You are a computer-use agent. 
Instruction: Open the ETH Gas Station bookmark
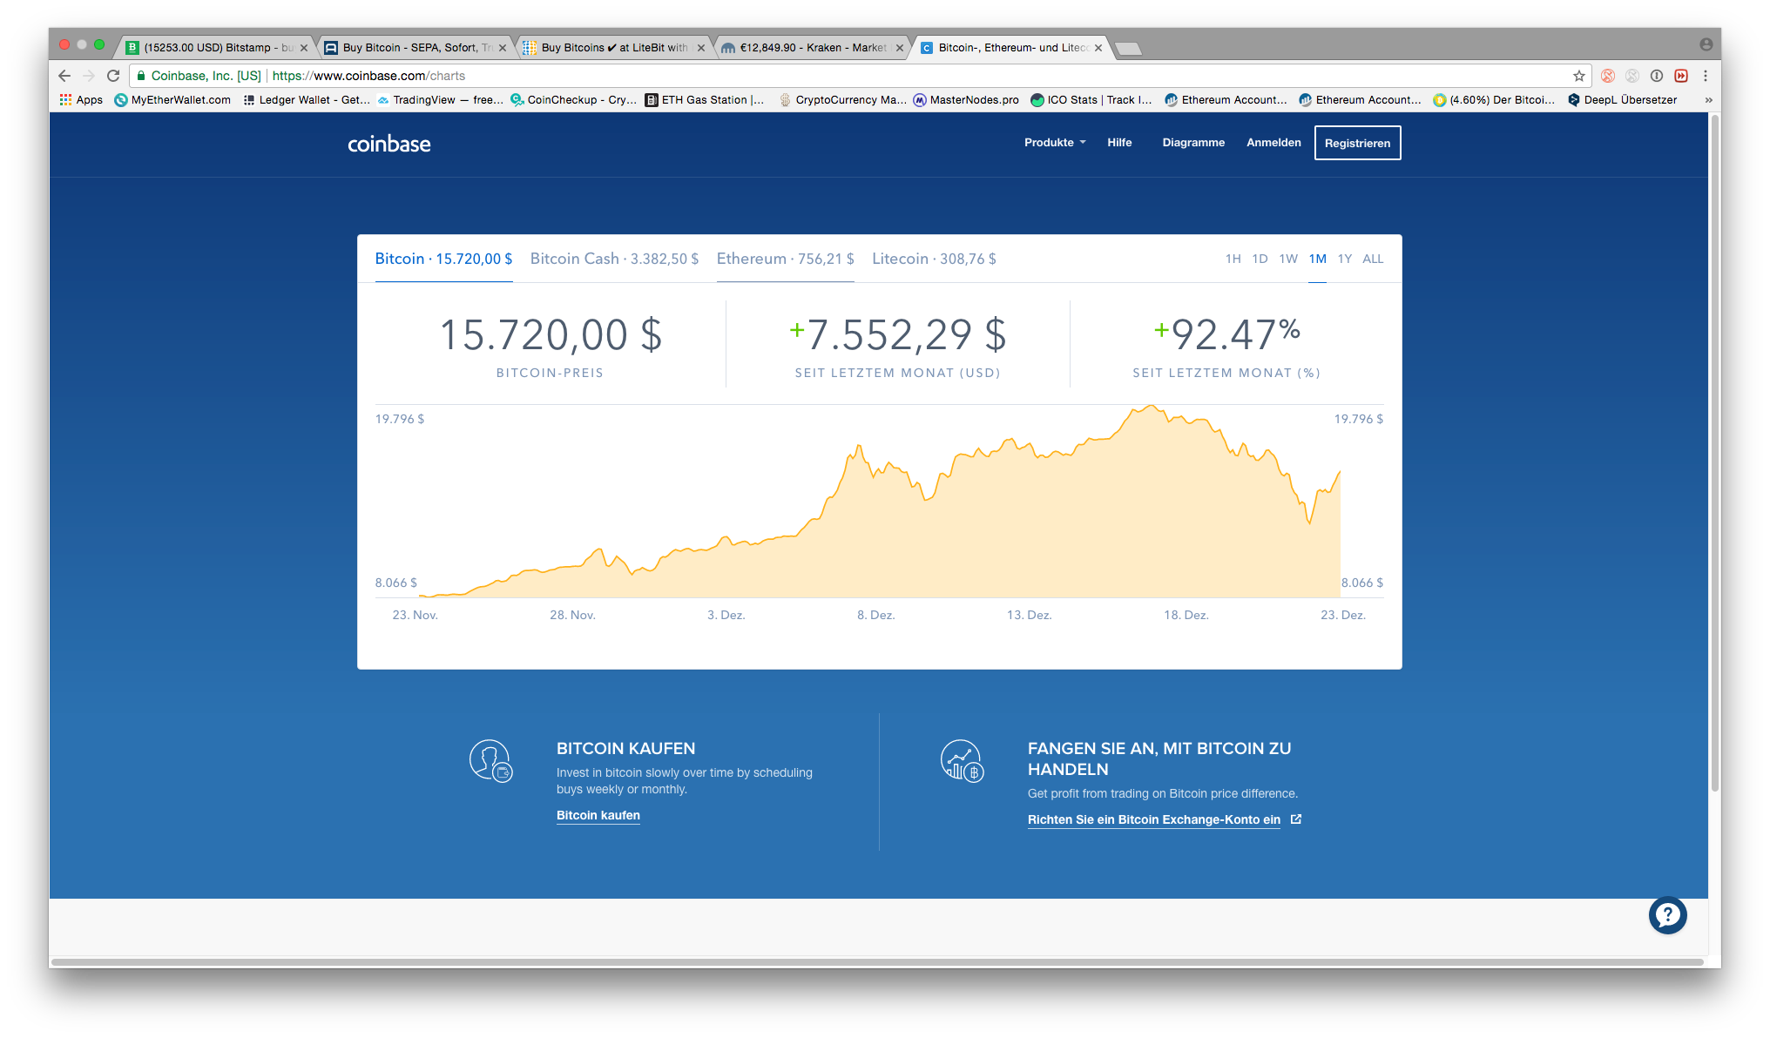coord(705,100)
